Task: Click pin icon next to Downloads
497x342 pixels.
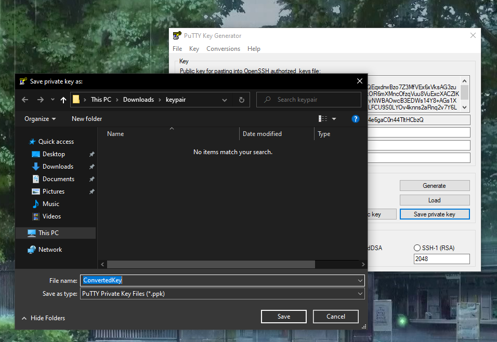Action: click(x=92, y=167)
